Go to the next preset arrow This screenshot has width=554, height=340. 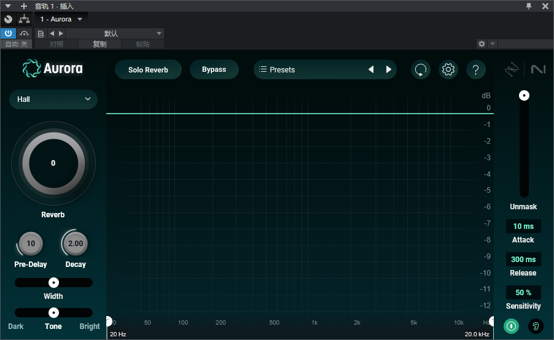click(388, 69)
